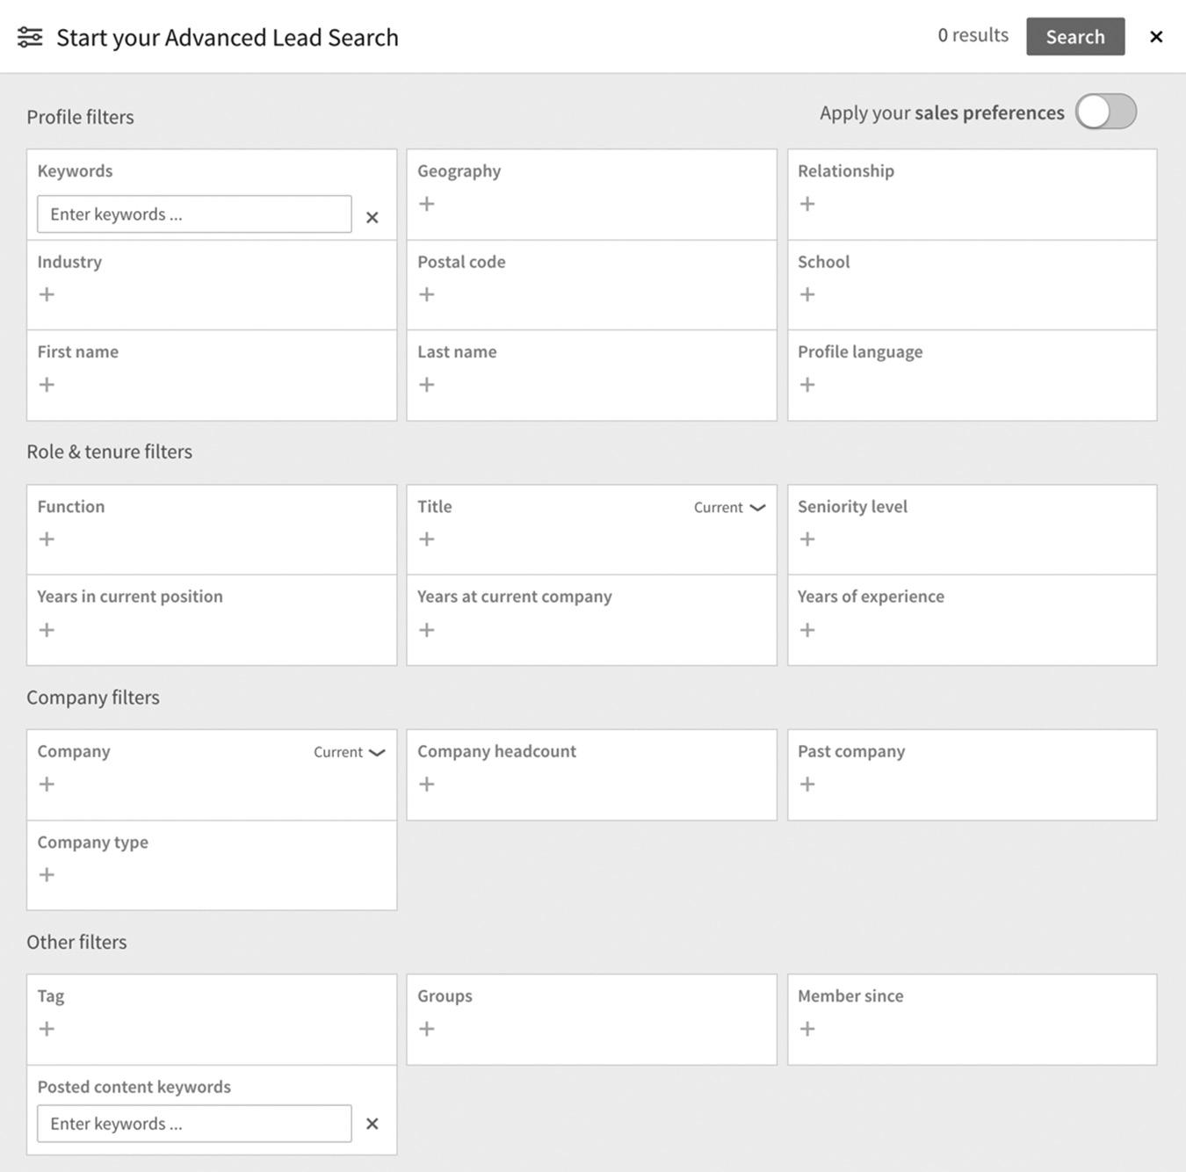
Task: Add a Function filter with plus icon
Action: [x=47, y=539]
